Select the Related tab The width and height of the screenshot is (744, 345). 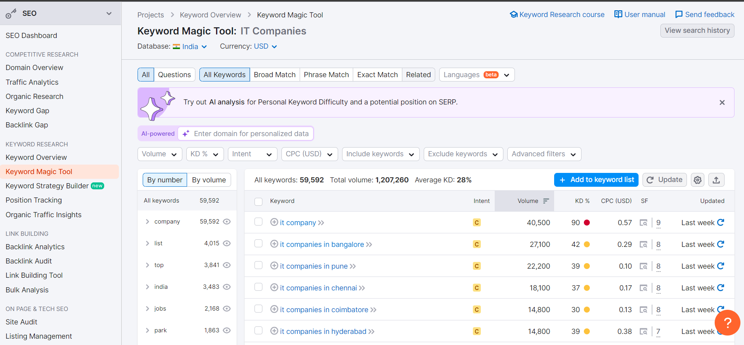tap(419, 75)
